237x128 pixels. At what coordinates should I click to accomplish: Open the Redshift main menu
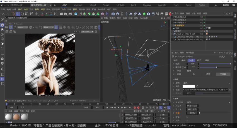(x=101, y=9)
